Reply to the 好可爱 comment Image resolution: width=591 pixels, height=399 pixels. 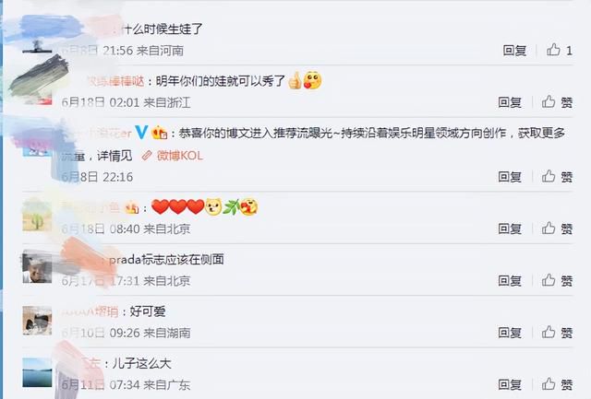coord(510,333)
